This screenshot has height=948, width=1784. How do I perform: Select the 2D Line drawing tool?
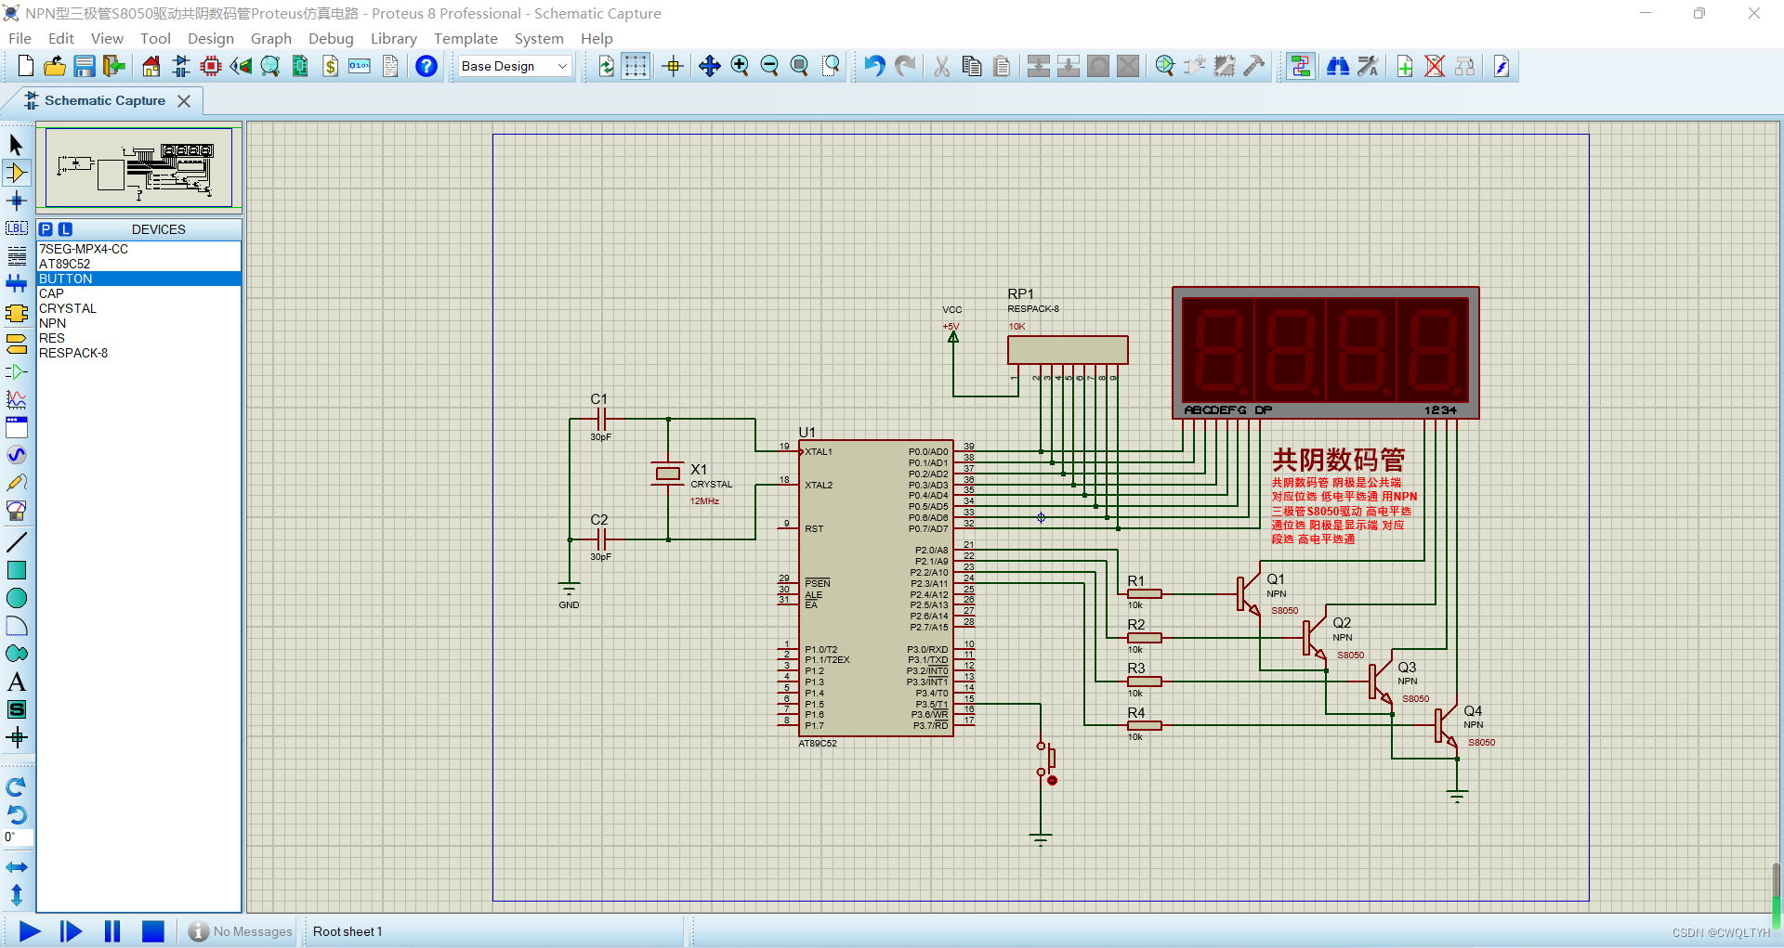point(17,542)
